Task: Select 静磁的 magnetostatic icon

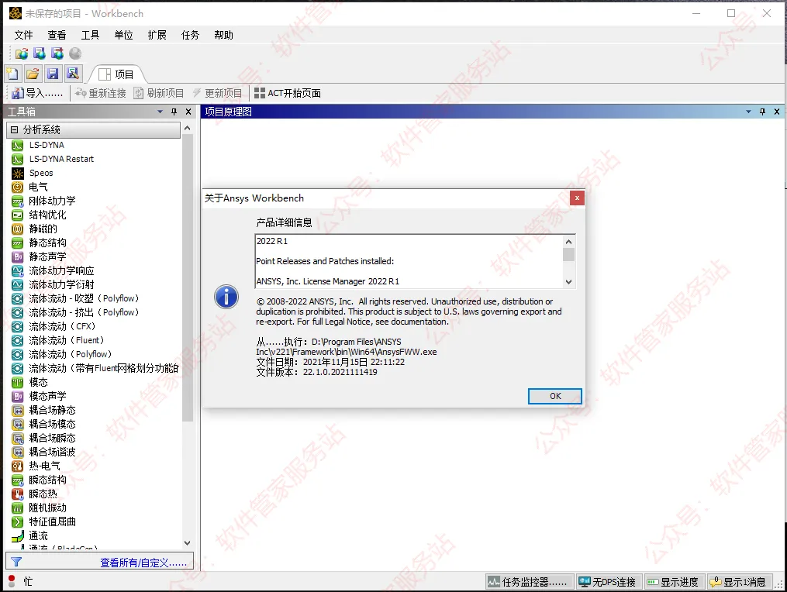Action: [18, 229]
